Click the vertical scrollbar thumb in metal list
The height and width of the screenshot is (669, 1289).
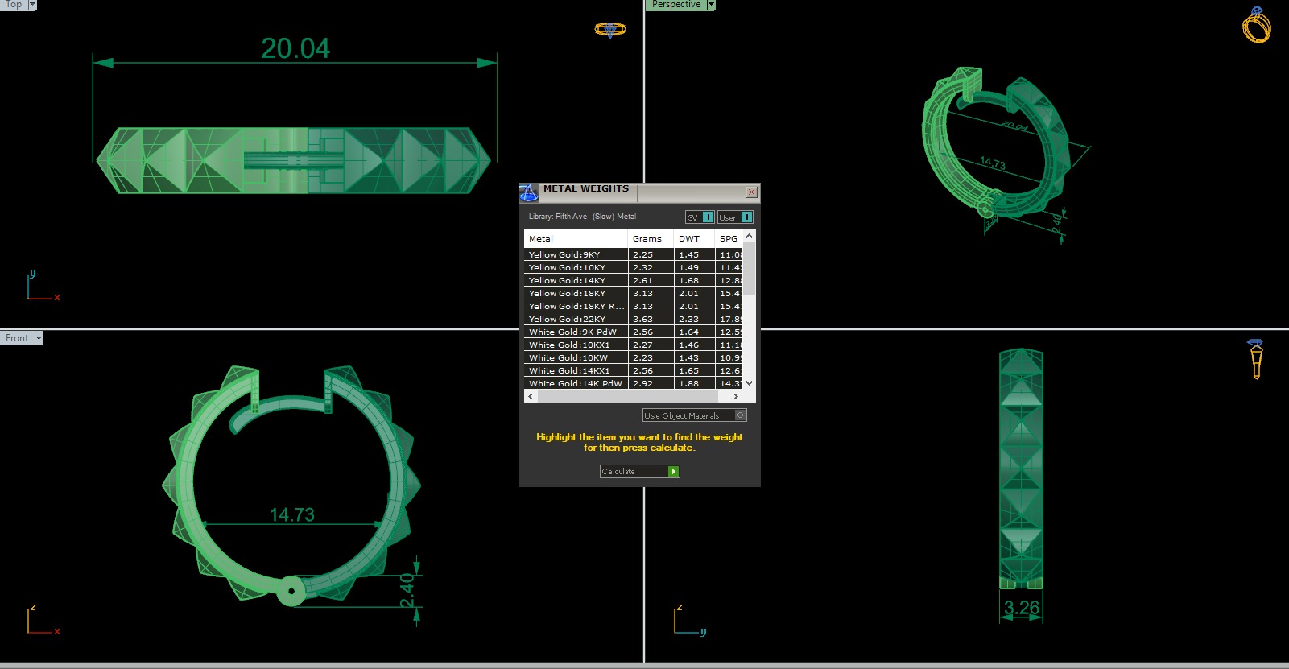(750, 269)
